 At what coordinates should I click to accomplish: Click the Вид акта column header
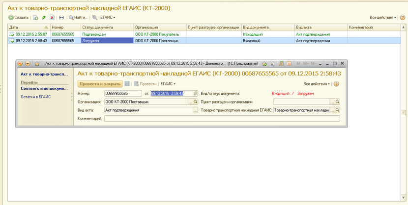pyautogui.click(x=321, y=27)
